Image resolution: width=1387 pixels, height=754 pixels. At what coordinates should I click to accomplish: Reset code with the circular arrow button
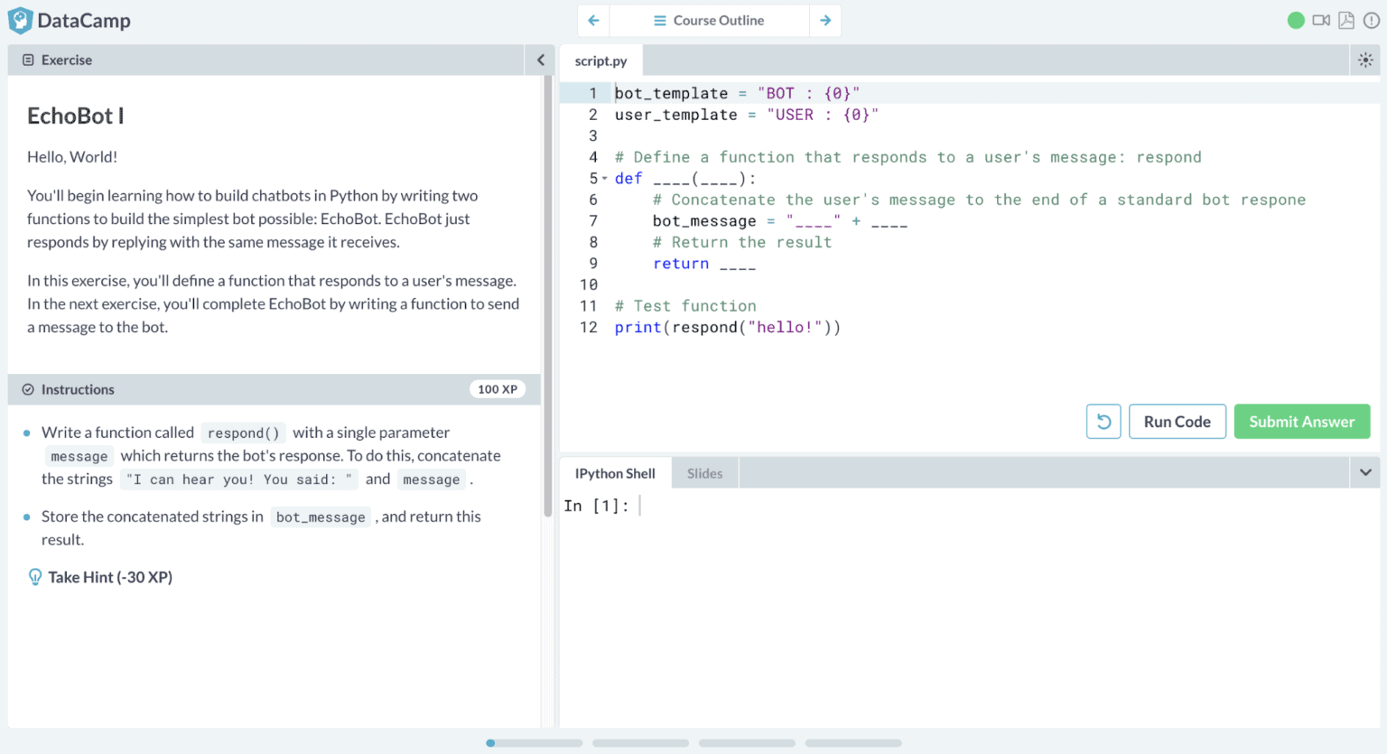coord(1103,422)
